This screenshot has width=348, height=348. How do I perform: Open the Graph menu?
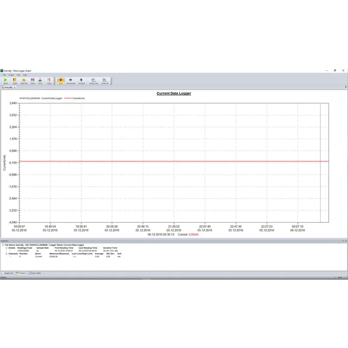pos(11,75)
